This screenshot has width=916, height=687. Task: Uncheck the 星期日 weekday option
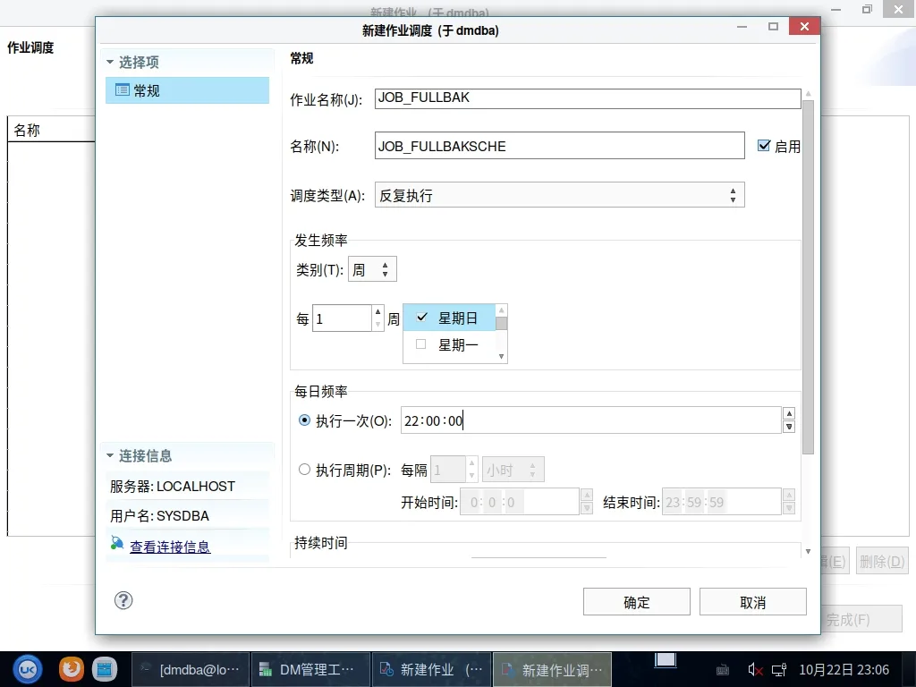tap(421, 318)
